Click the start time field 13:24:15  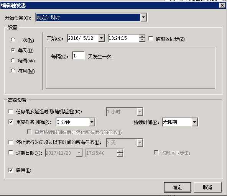[x=123, y=38]
